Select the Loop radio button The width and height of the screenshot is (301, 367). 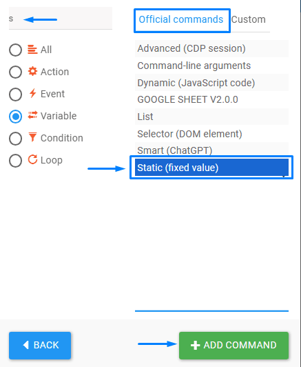15,161
